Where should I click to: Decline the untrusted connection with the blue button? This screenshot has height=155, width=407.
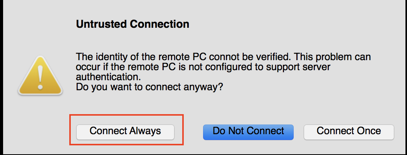pyautogui.click(x=248, y=132)
